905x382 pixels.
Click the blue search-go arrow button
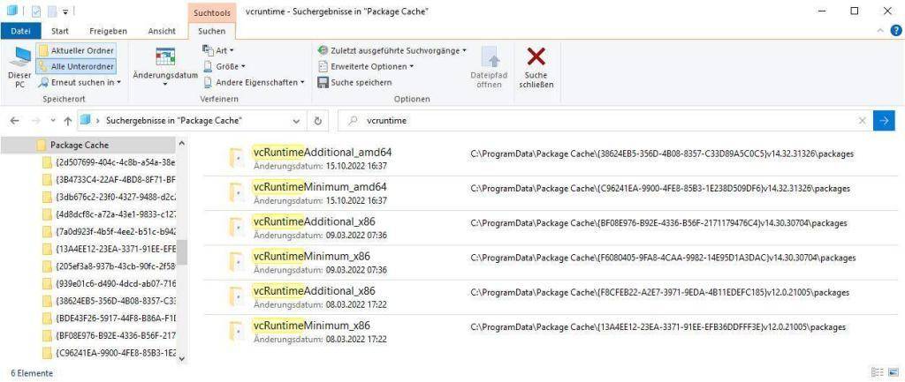[x=883, y=120]
